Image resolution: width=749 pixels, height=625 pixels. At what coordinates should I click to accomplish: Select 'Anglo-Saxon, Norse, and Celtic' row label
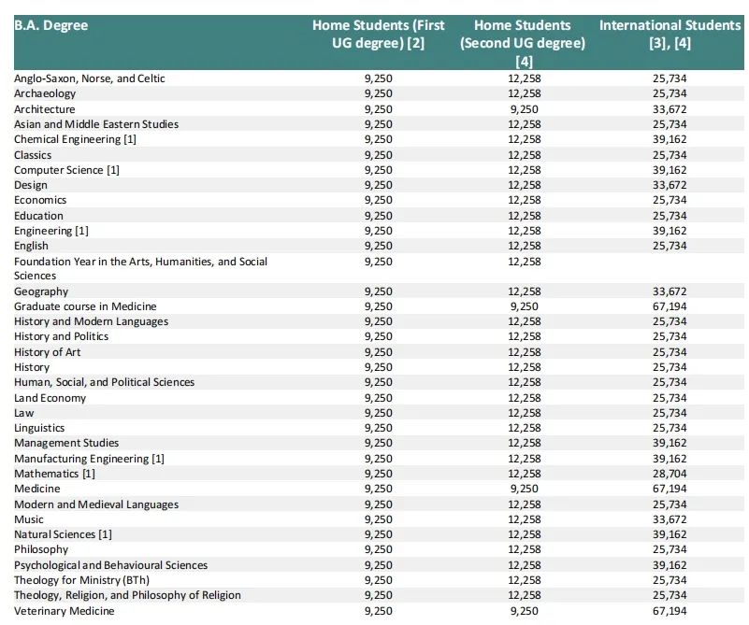90,78
